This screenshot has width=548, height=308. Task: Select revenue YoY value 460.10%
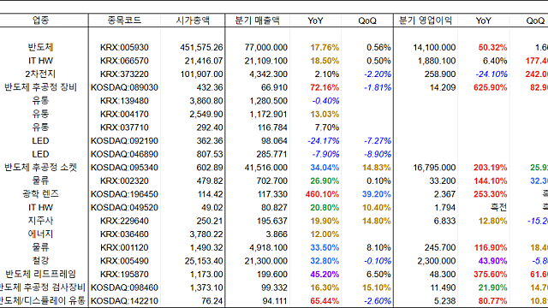pyautogui.click(x=322, y=194)
